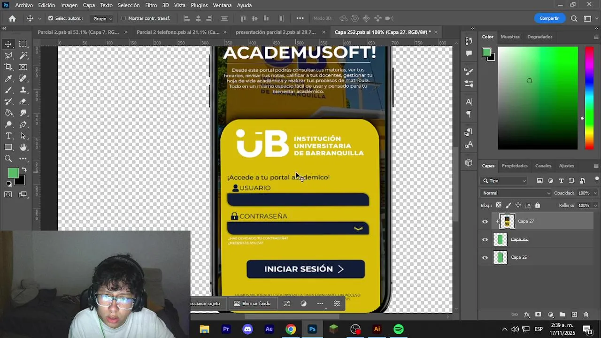The width and height of the screenshot is (601, 338).
Task: Click the Eliminar fondo button
Action: pos(252,303)
